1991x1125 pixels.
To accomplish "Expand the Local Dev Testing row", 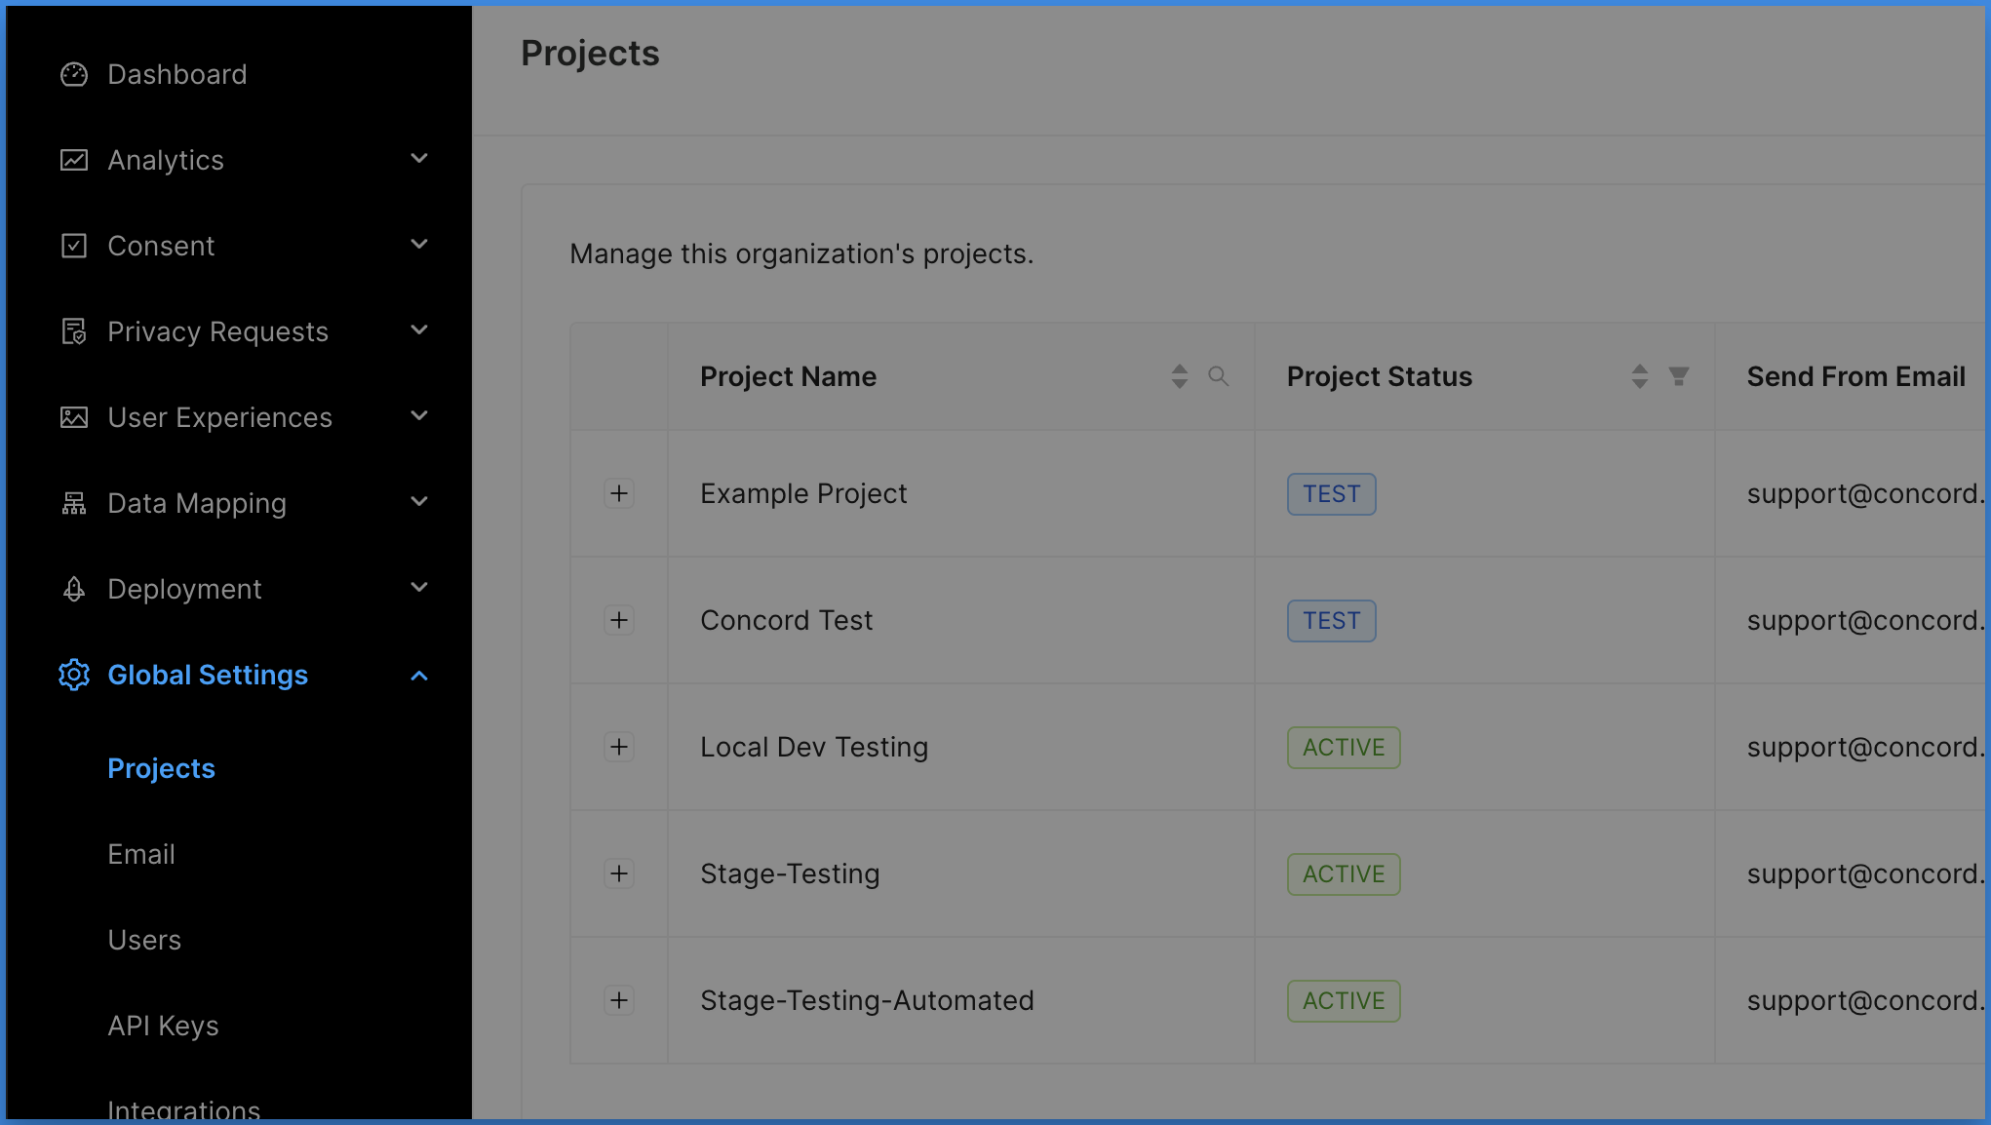I will (x=618, y=747).
